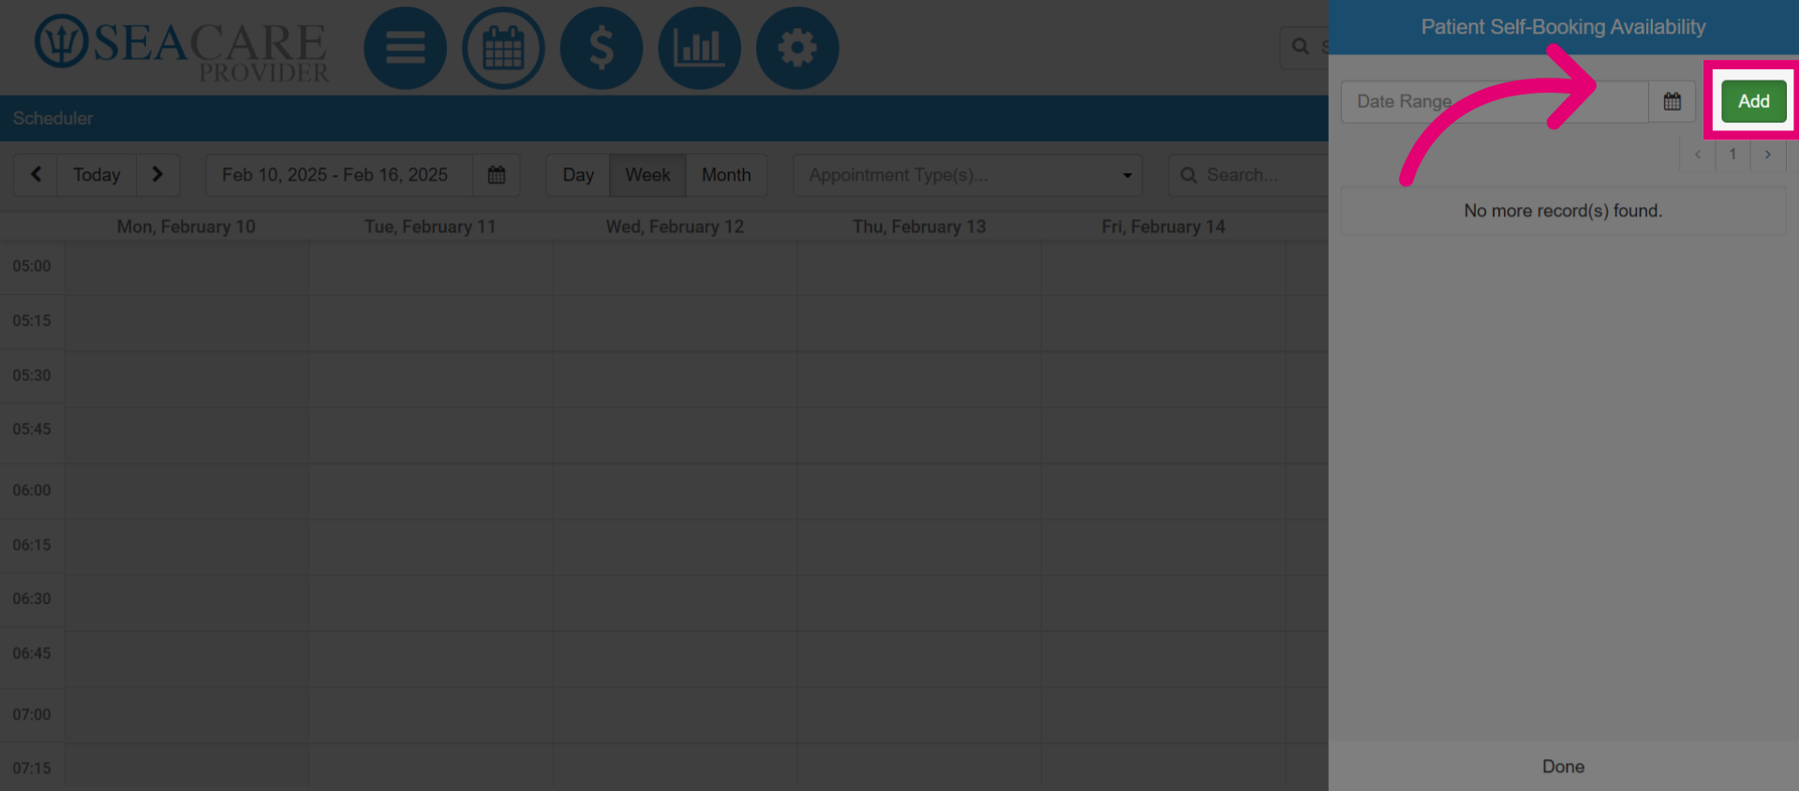Go to next page of availability records
Image resolution: width=1799 pixels, height=791 pixels.
1768,154
